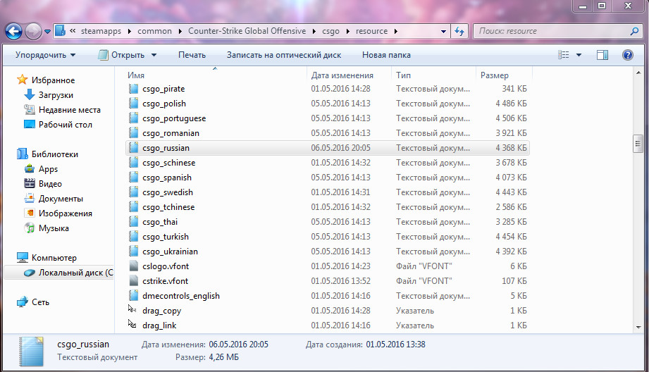This screenshot has height=372, width=649.
Task: Select Counter-Strike Global Offensive in the path
Action: pos(247,31)
